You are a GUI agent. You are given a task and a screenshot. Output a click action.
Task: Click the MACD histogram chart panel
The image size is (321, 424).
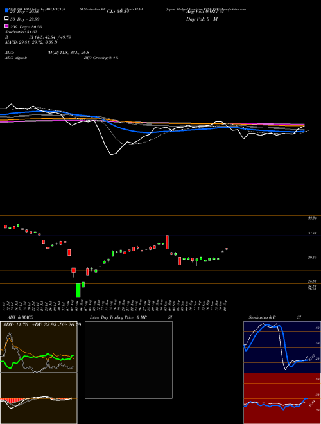pos(39,398)
